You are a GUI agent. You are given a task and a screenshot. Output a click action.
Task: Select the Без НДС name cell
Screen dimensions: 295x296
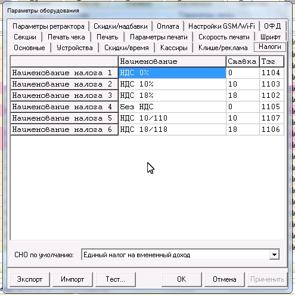click(x=172, y=107)
